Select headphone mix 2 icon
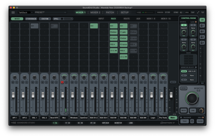Image resolution: width=215 pixels, height=137 pixels. [202, 31]
